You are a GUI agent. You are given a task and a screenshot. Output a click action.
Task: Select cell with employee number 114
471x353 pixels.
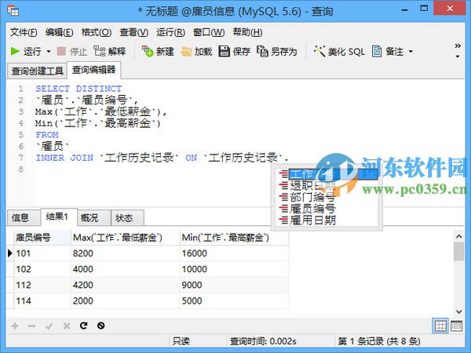tap(42, 300)
